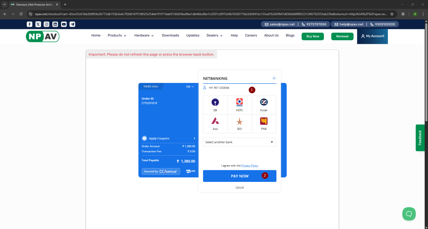Screen dimensions: 428x229
Task: Select the Kotak bank option
Action: click(264, 104)
